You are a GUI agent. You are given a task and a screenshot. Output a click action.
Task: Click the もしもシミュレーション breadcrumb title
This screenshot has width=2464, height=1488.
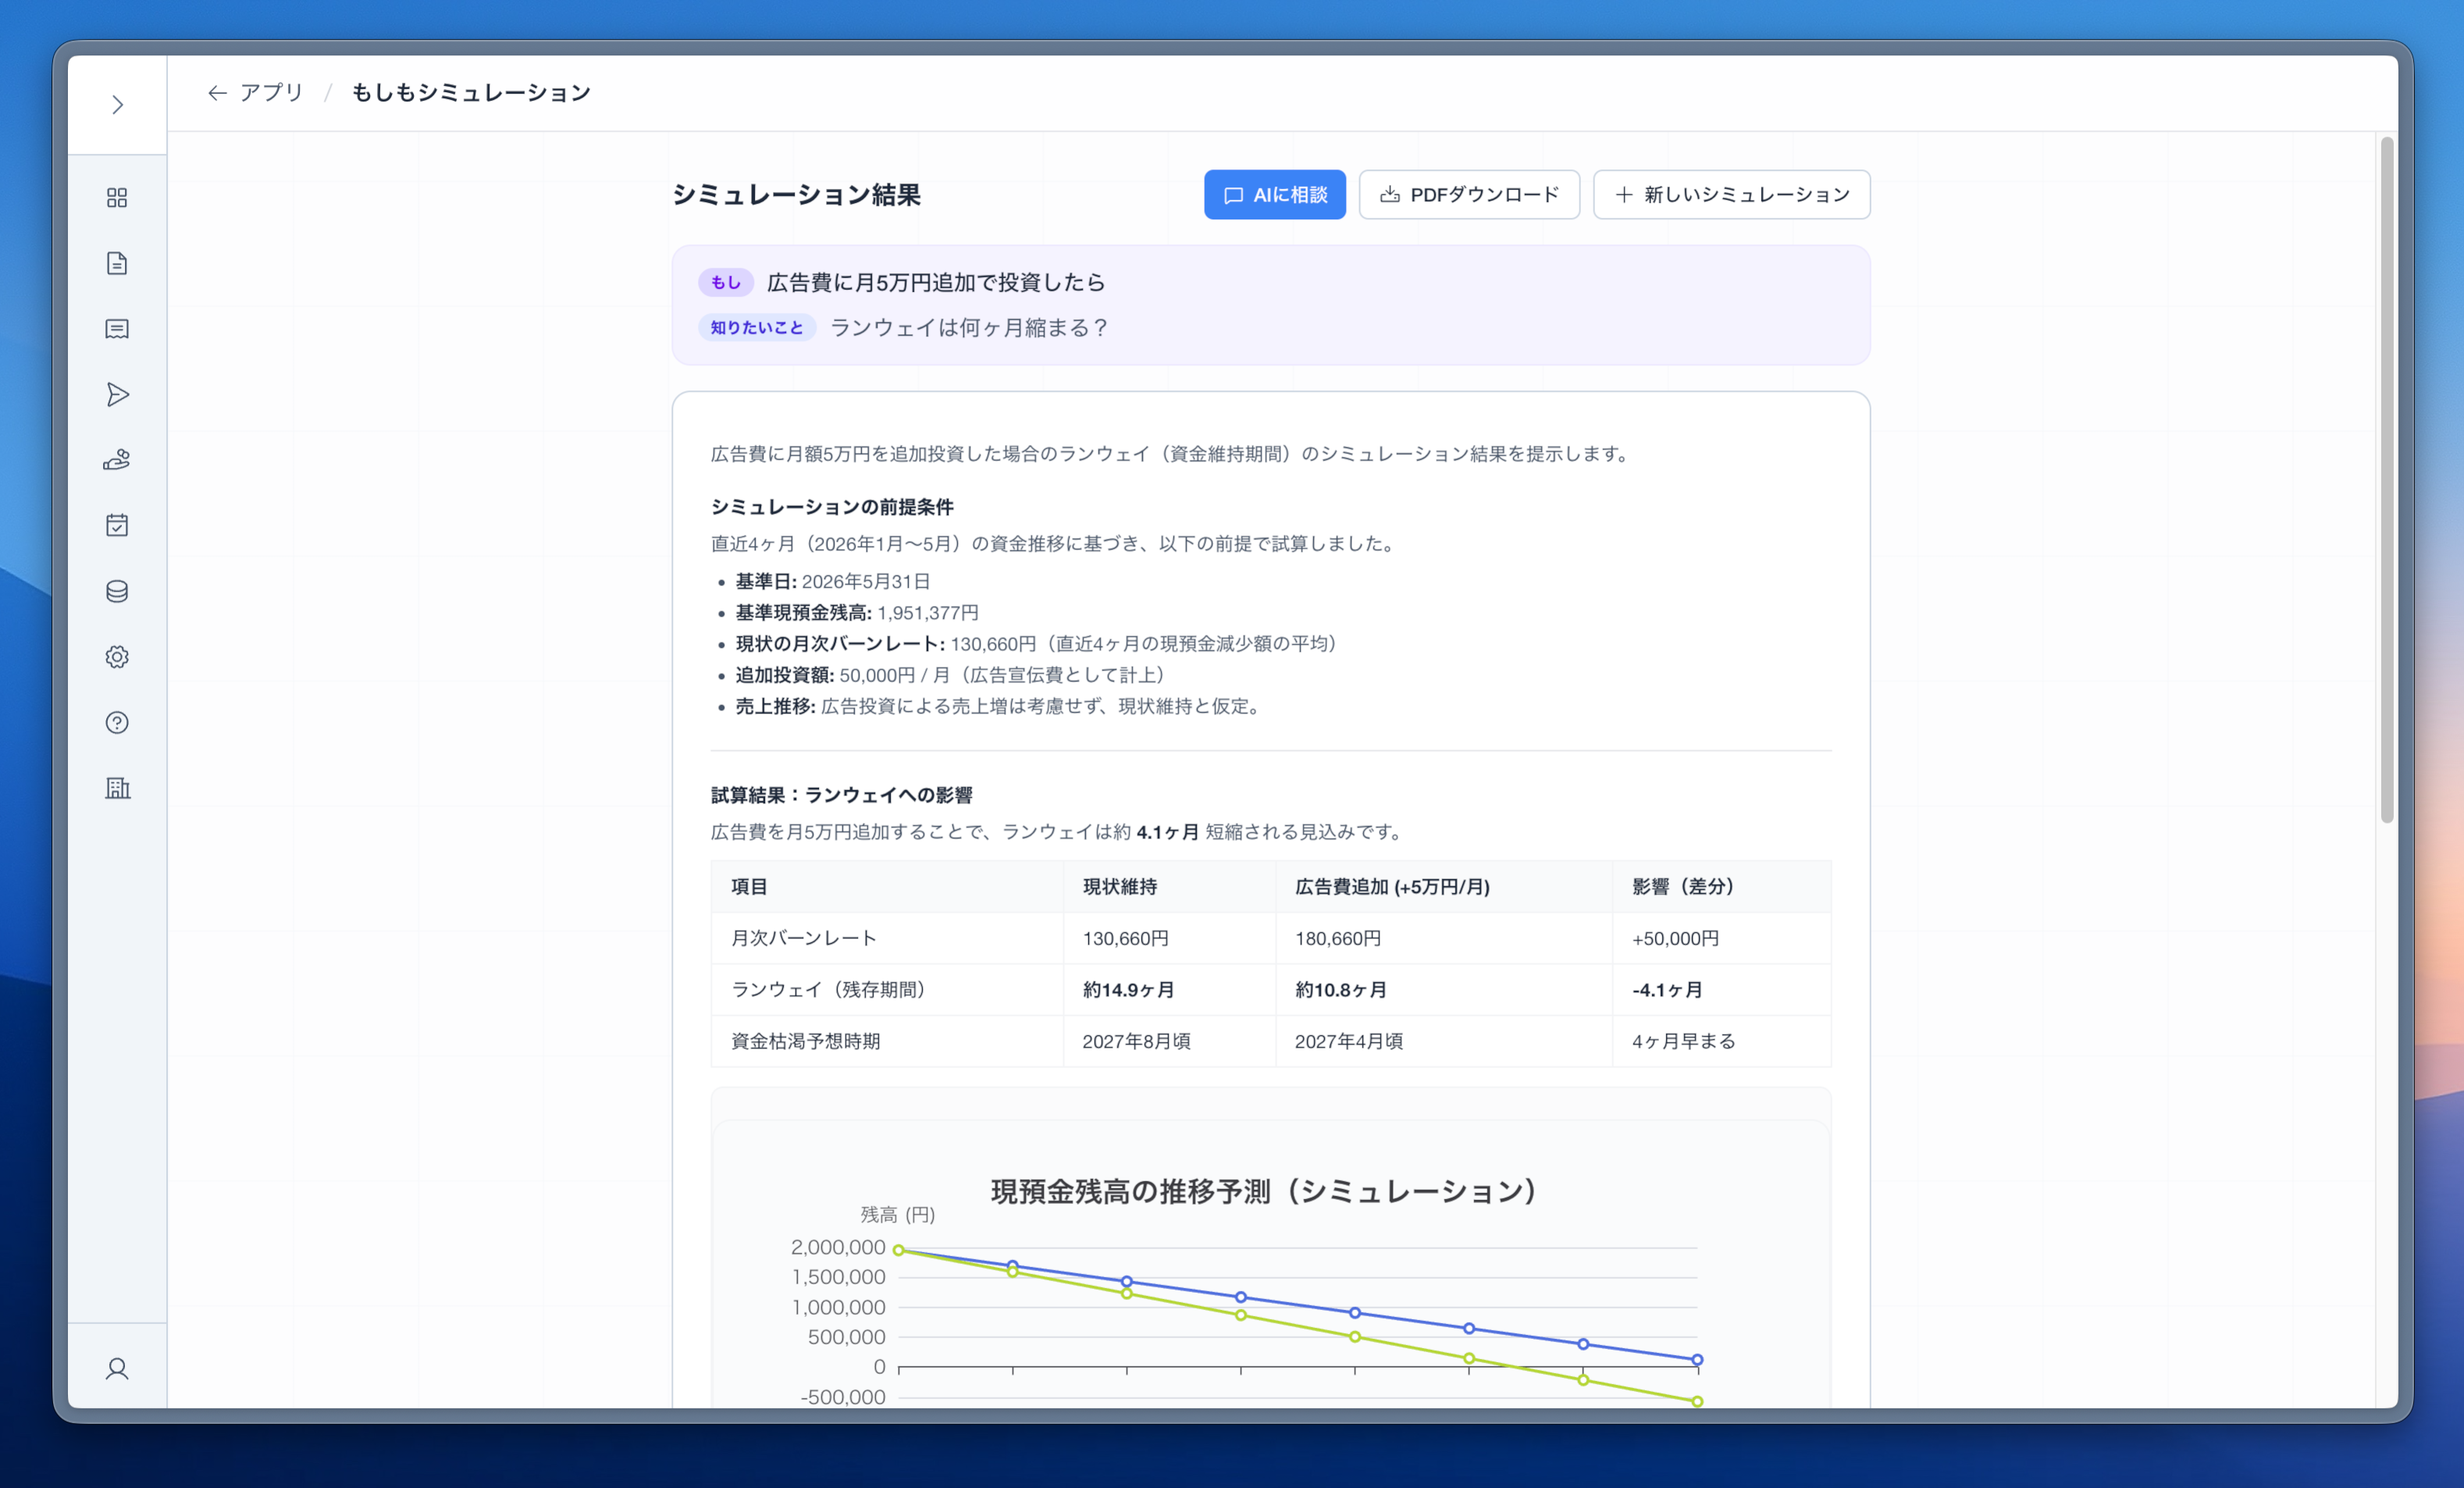pos(471,93)
